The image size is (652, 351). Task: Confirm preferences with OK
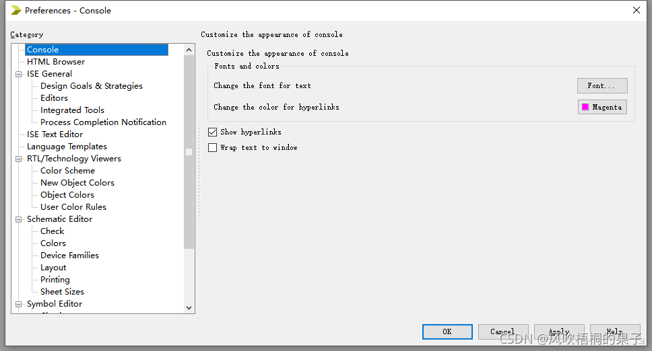(x=447, y=331)
